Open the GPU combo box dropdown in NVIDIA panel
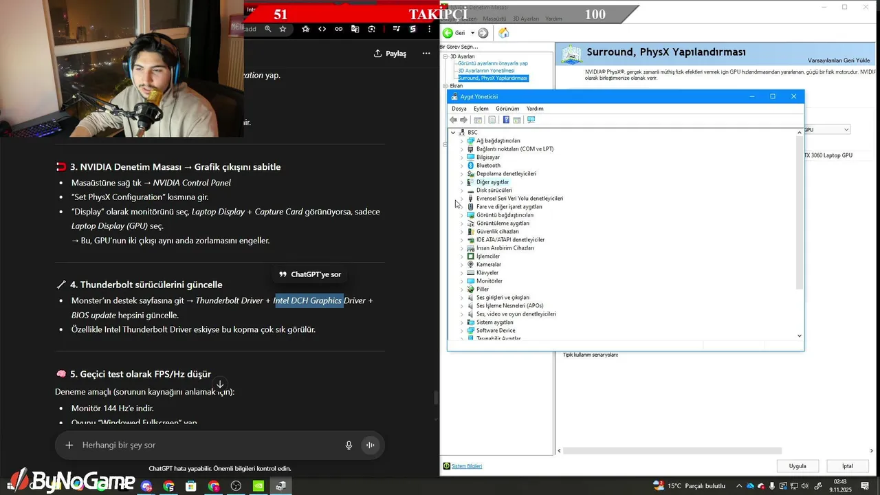This screenshot has width=880, height=495. click(x=846, y=129)
